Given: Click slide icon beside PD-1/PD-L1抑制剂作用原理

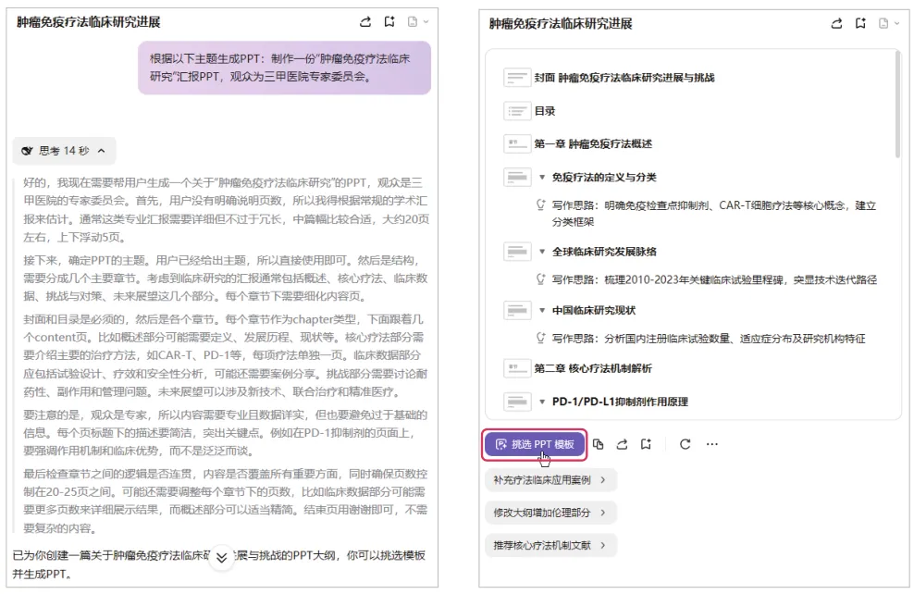Looking at the screenshot, I should [x=516, y=402].
